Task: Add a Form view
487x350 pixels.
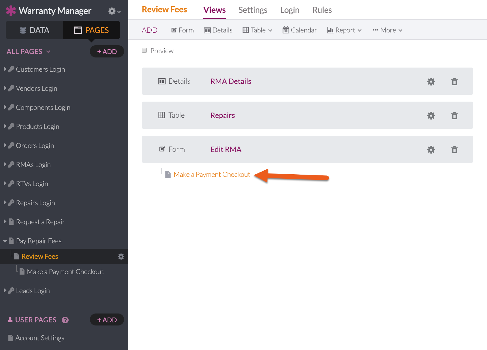Action: coord(182,30)
